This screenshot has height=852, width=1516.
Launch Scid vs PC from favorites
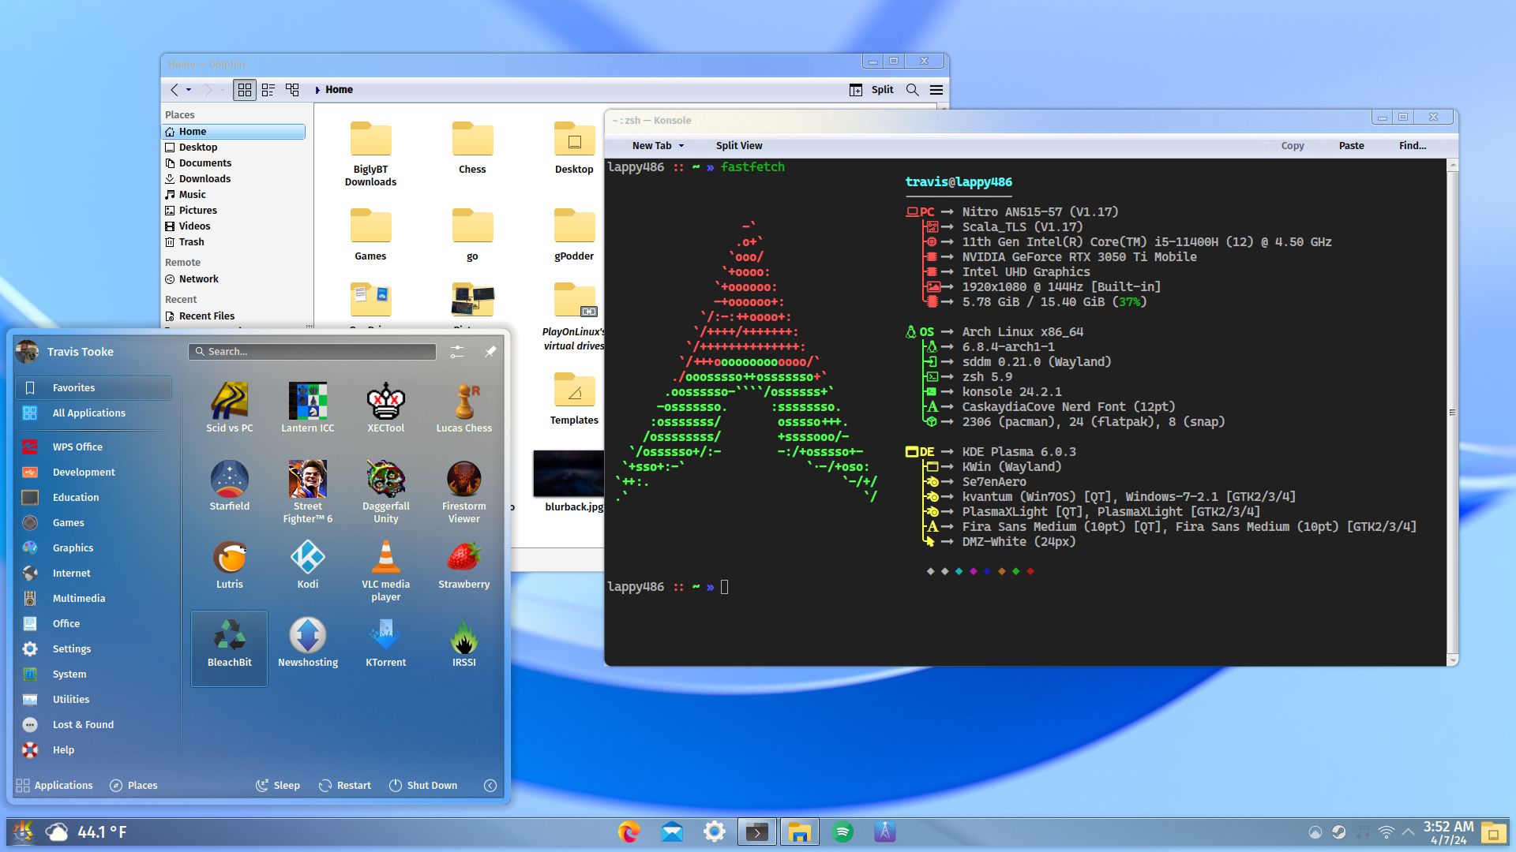click(x=229, y=408)
